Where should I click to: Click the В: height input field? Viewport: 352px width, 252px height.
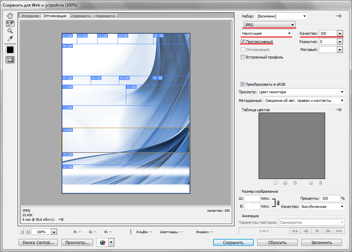coord(252,206)
